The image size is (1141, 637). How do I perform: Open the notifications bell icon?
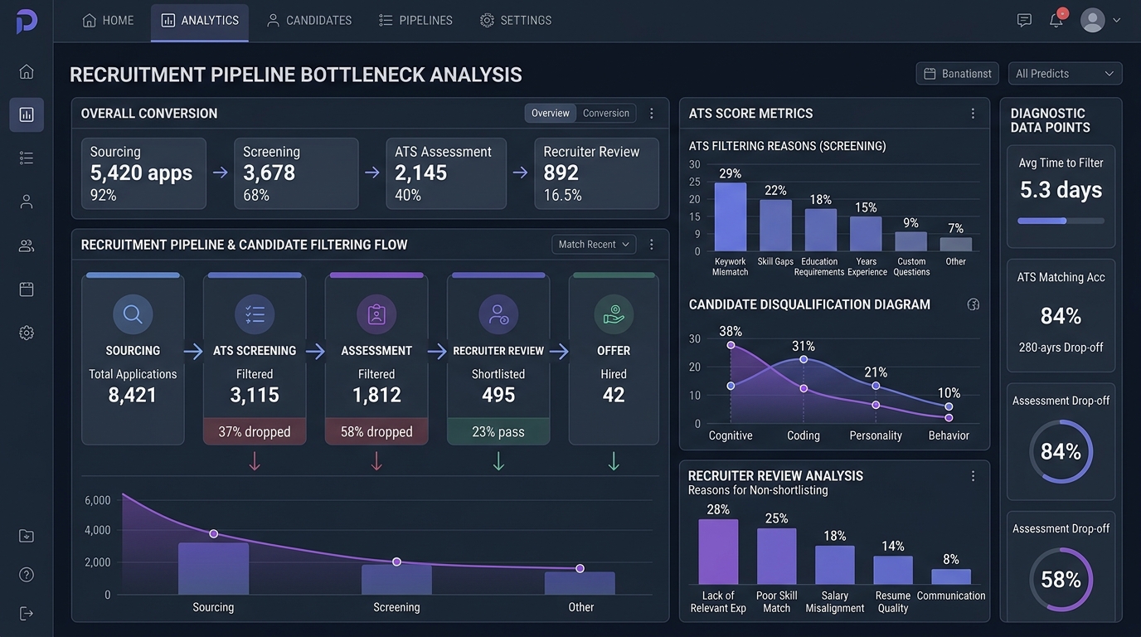pos(1056,20)
